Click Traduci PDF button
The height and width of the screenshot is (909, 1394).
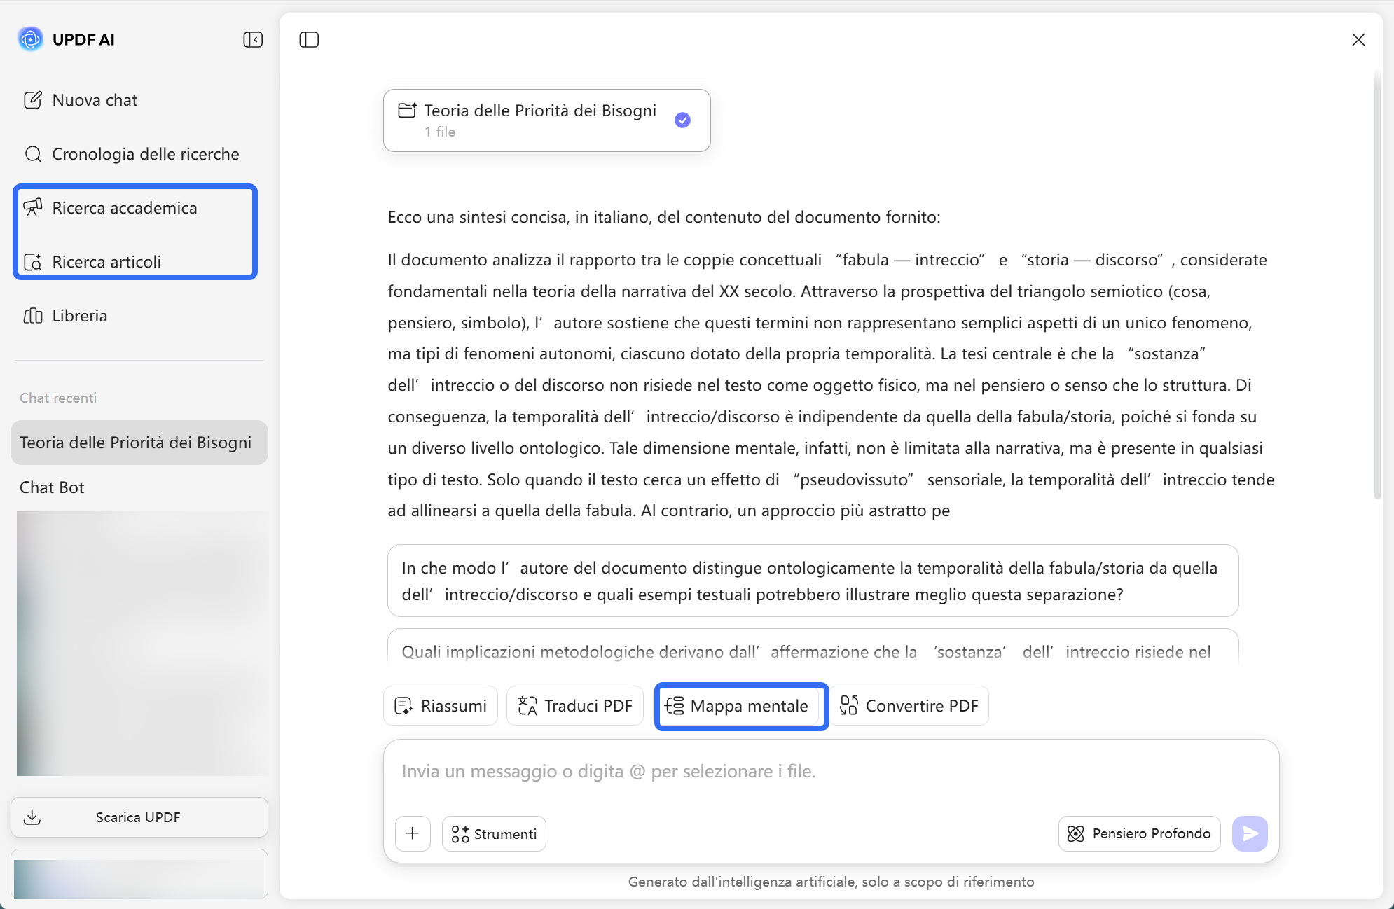[x=575, y=706]
